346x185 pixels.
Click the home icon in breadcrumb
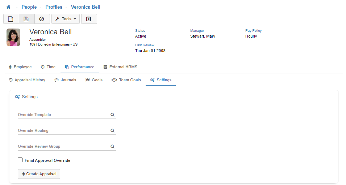8,7
